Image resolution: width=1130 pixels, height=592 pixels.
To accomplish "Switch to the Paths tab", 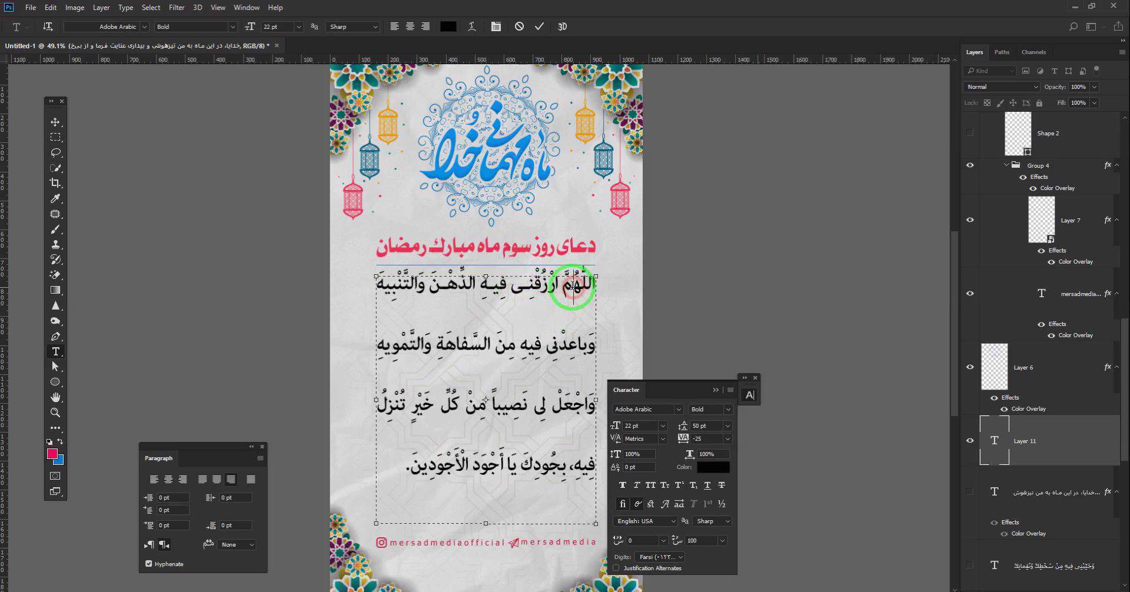I will tap(1002, 52).
